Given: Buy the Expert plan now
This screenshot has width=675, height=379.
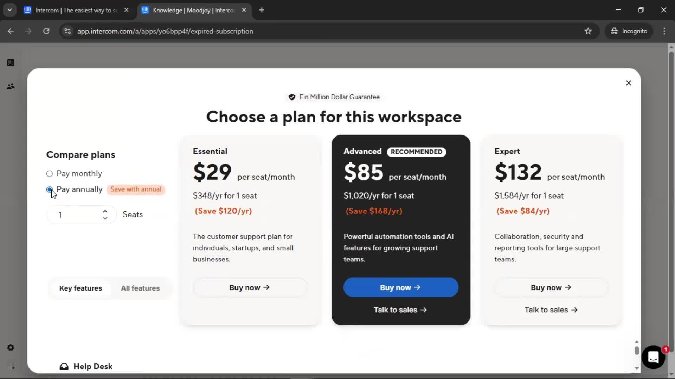Looking at the screenshot, I should tap(551, 287).
